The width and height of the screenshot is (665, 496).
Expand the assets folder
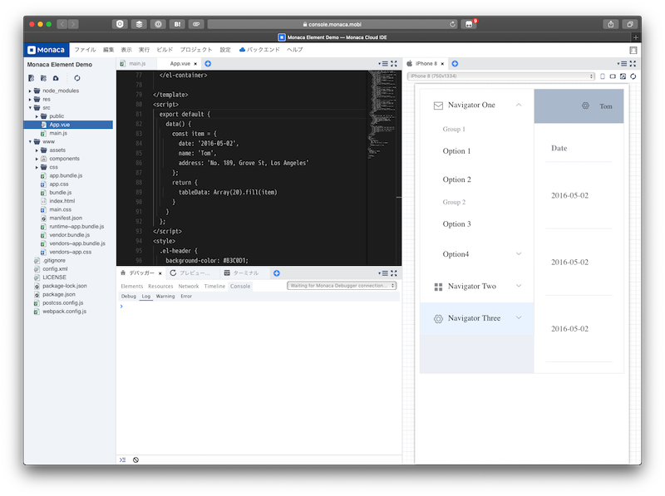[x=37, y=150]
